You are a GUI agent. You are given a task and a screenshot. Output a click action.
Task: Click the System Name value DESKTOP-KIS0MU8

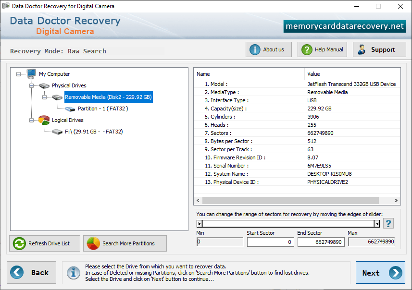[329, 174]
